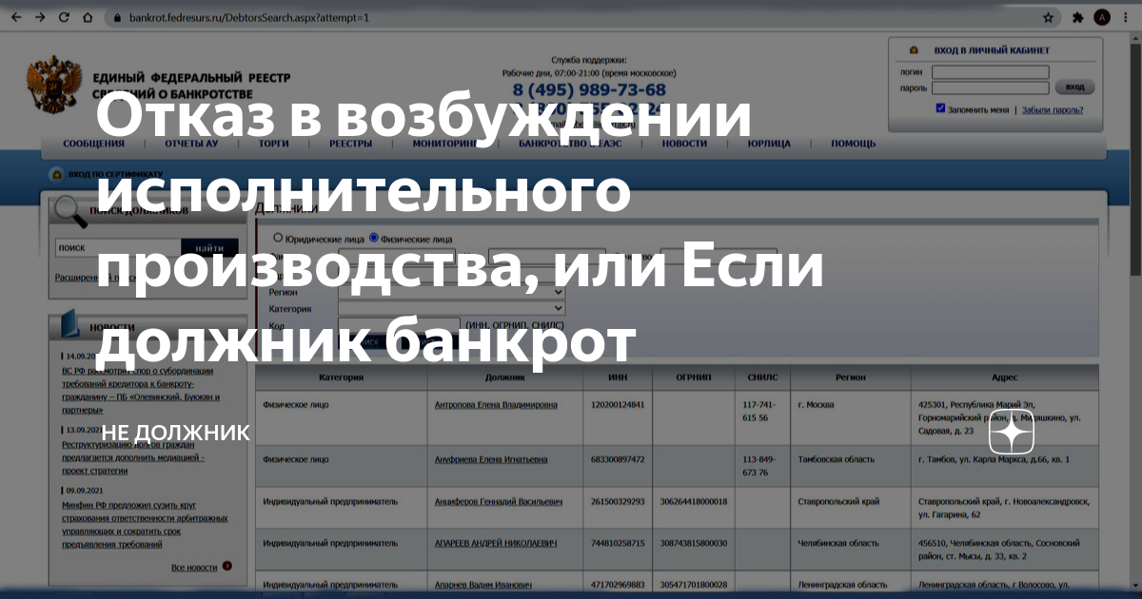This screenshot has width=1142, height=599.
Task: Open the browser home page icon
Action: point(88,17)
